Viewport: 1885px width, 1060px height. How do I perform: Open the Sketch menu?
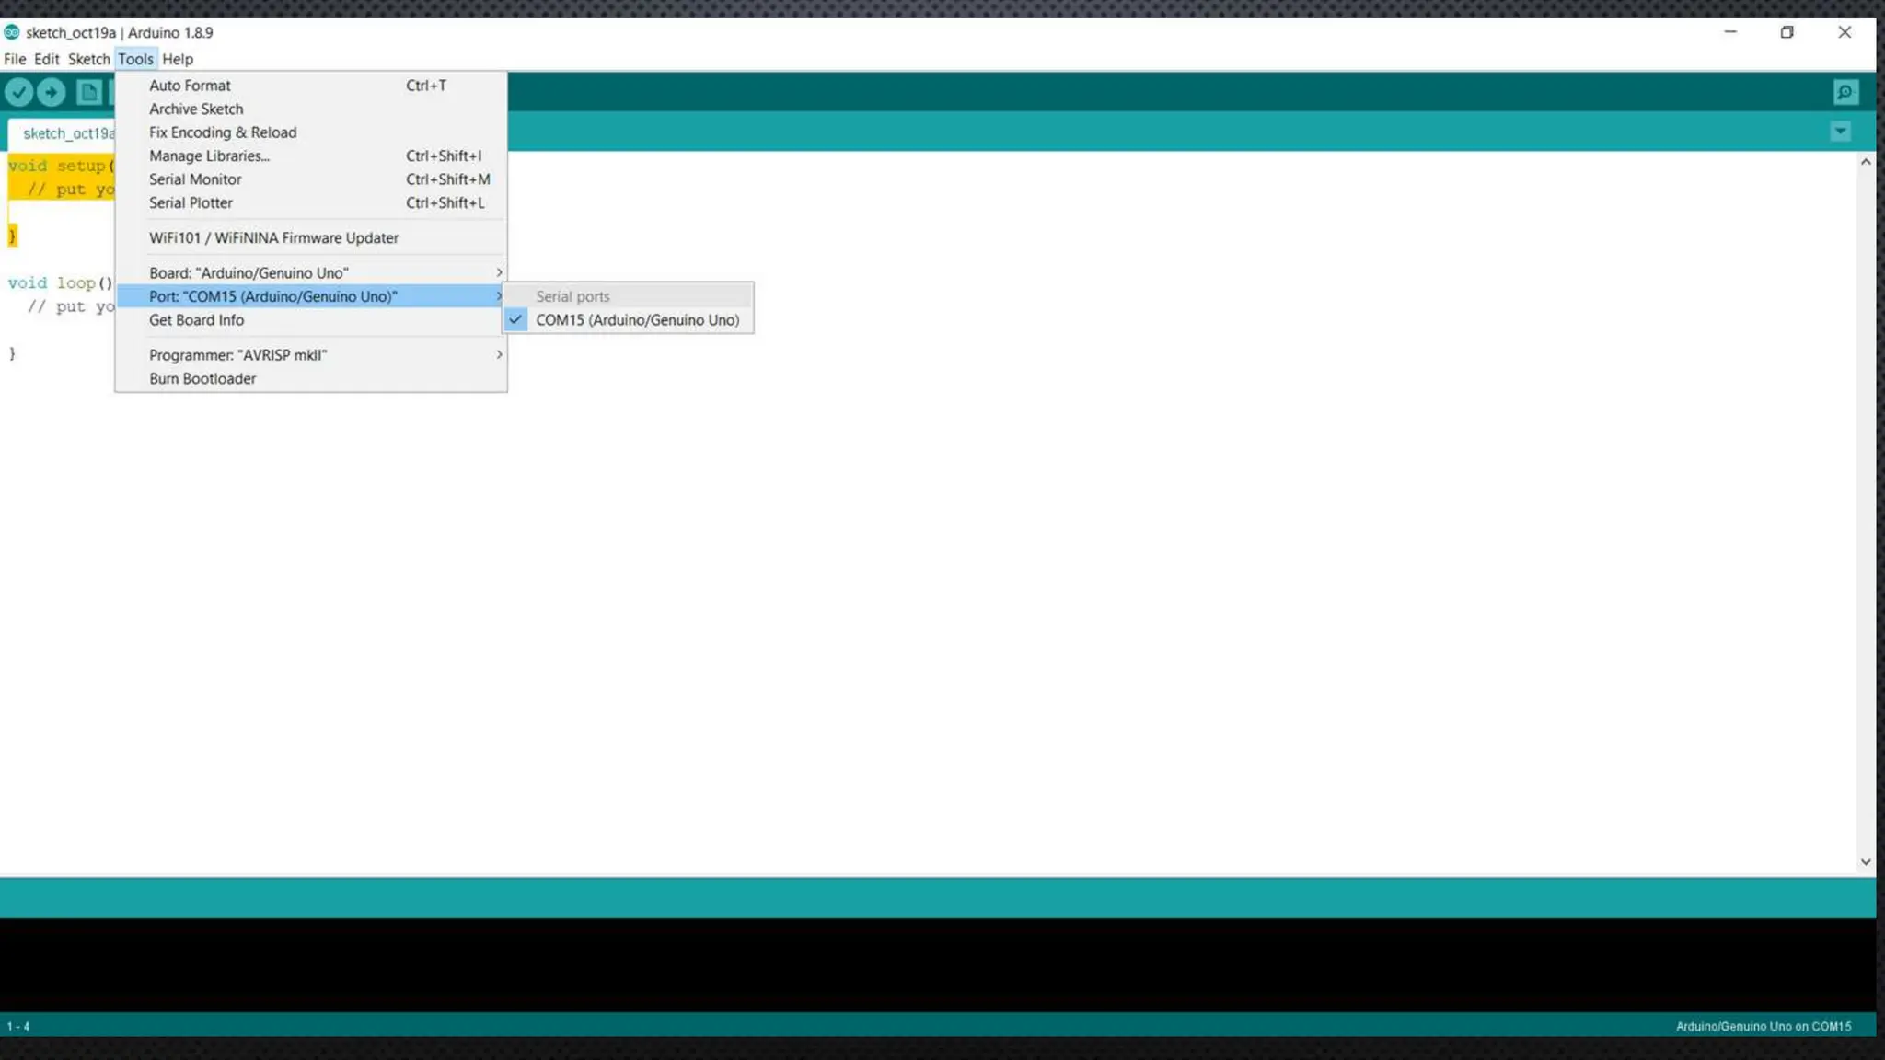88,59
